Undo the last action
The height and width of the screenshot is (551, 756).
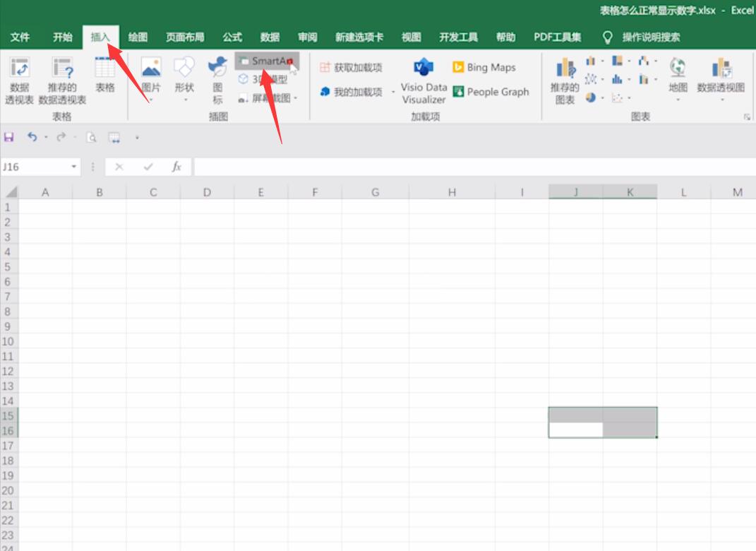[32, 137]
